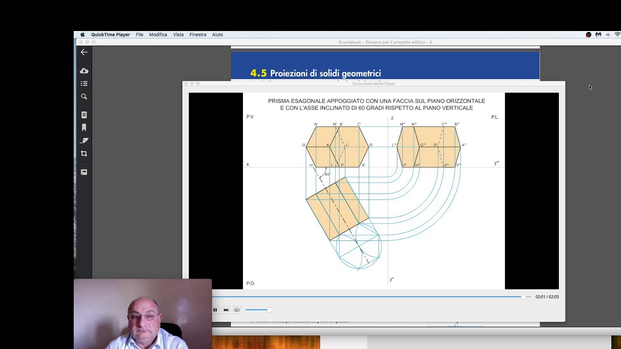The height and width of the screenshot is (349, 621).
Task: Open the File menu
Action: click(x=139, y=34)
